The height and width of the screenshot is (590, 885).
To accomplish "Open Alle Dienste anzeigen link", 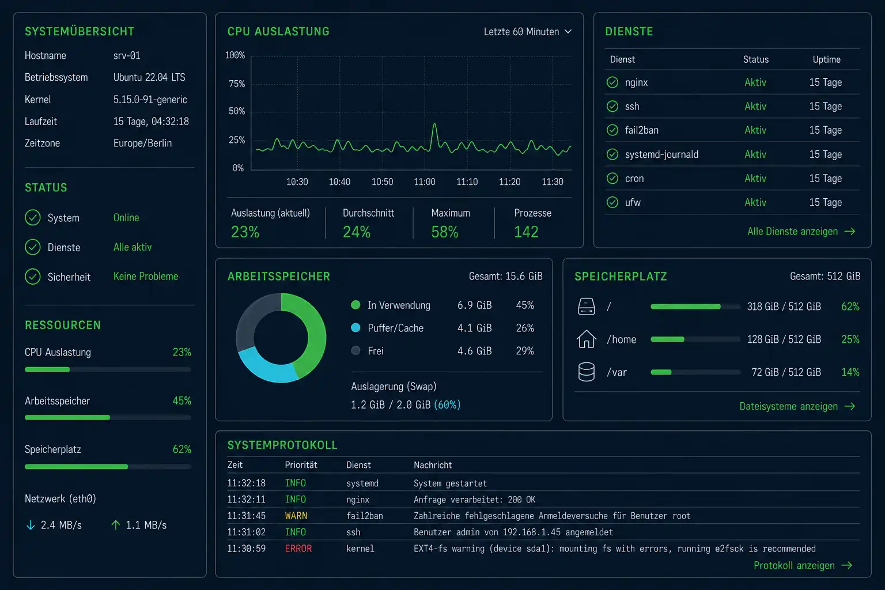I will [x=801, y=232].
